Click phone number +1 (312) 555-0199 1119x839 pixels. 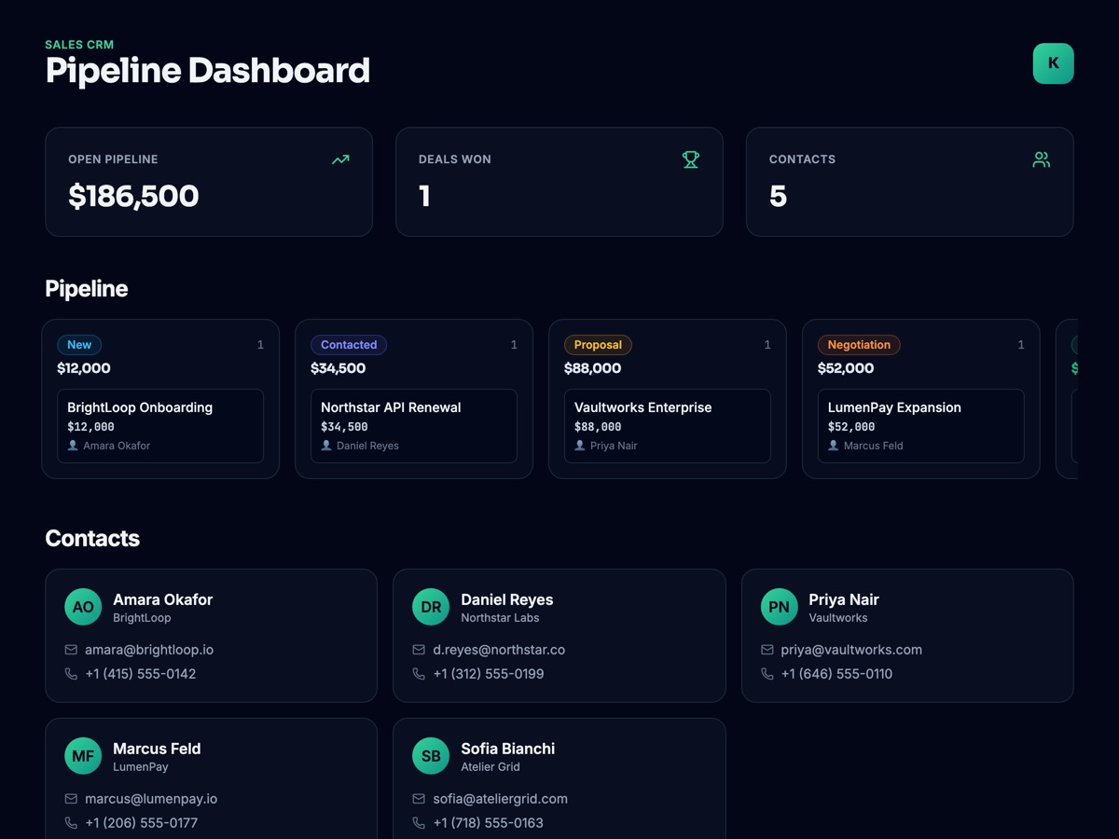click(x=489, y=674)
